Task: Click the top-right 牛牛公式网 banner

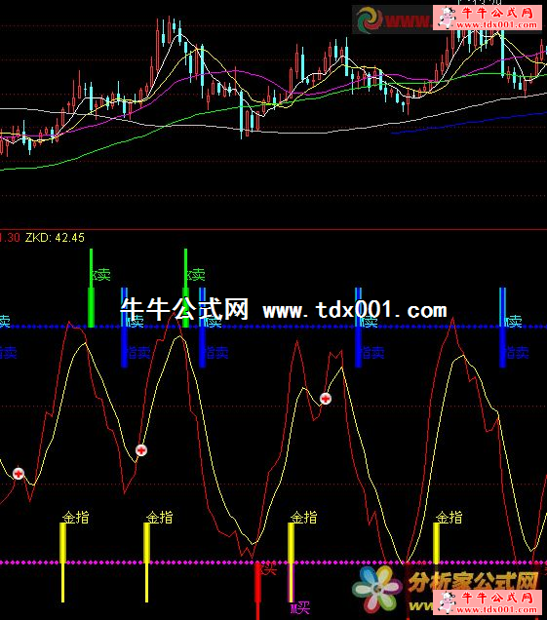Action: tap(488, 18)
